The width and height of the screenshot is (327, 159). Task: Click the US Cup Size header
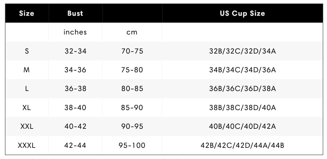click(x=242, y=13)
